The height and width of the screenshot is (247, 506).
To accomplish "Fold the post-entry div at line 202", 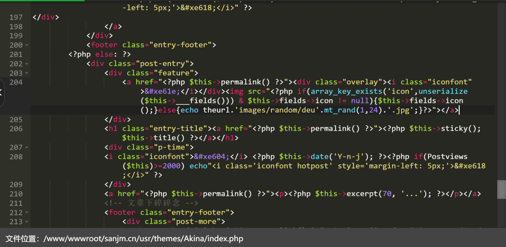I will tap(27, 64).
